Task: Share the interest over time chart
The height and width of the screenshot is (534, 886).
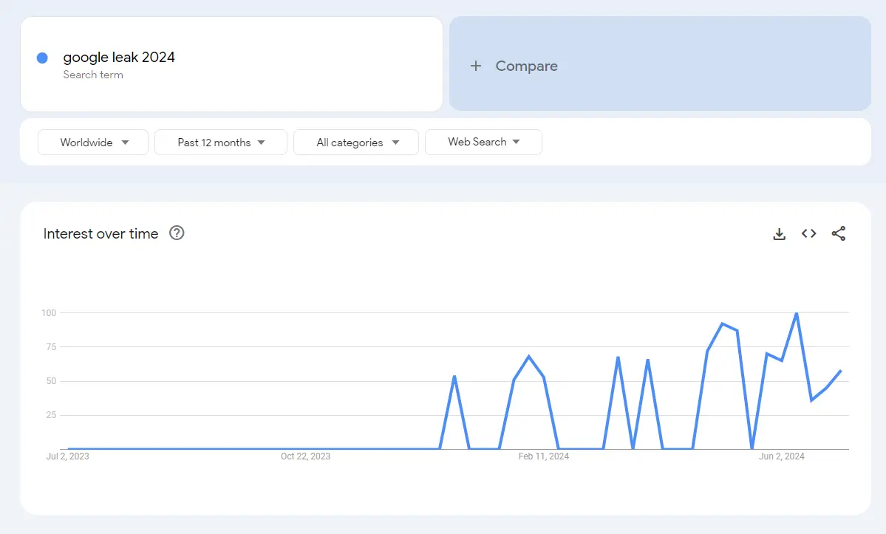Action: [x=839, y=233]
